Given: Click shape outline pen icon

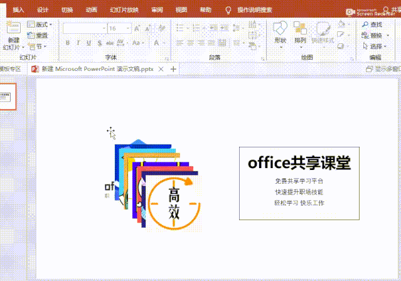Looking at the screenshot, I should (340, 34).
